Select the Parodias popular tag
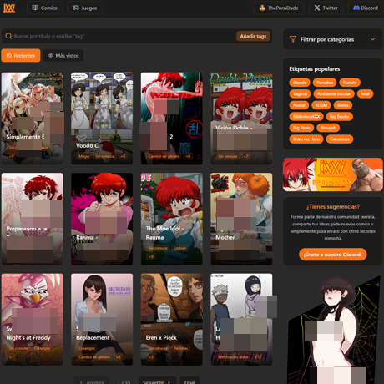Screen dimensions: 384x384 click(x=325, y=83)
